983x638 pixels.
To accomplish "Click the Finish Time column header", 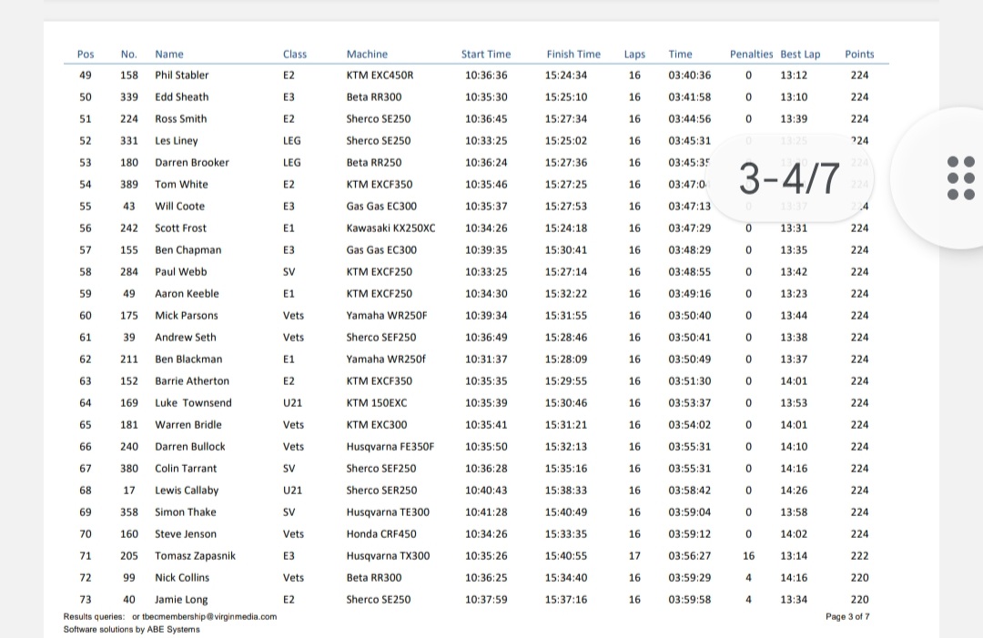I will point(573,54).
